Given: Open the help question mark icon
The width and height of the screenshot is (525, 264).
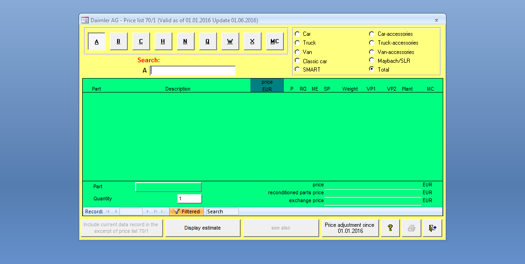Looking at the screenshot, I should click(390, 228).
